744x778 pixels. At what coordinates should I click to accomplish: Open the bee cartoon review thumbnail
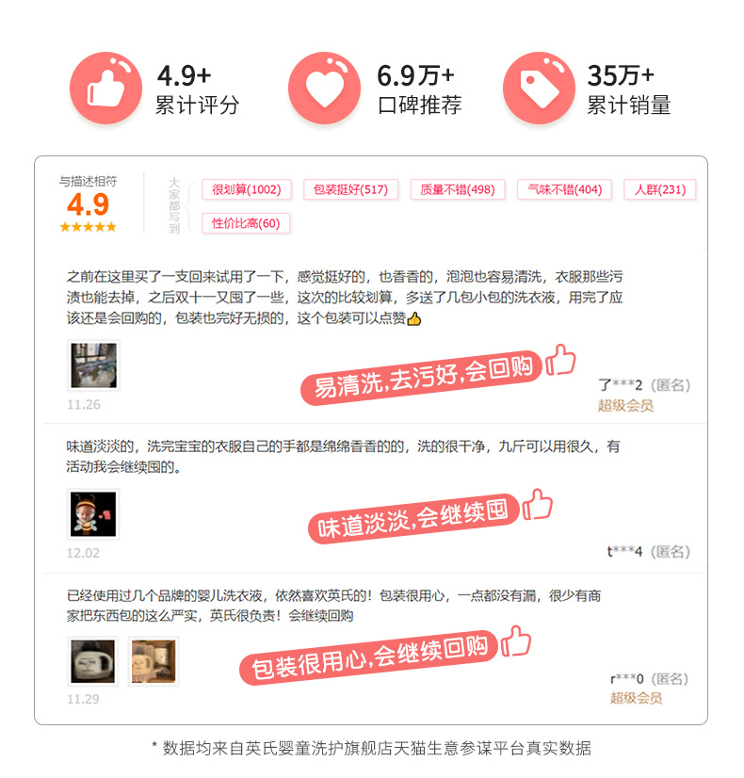93,514
